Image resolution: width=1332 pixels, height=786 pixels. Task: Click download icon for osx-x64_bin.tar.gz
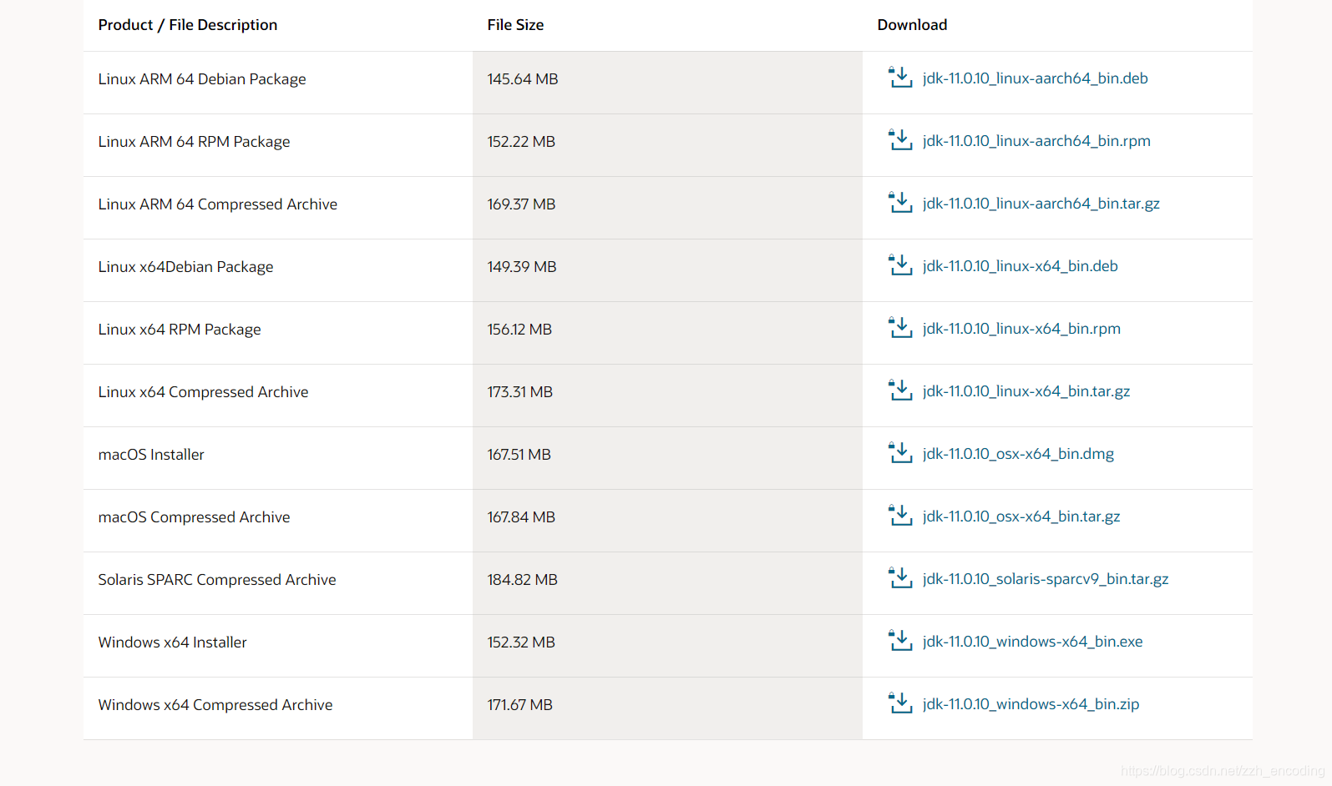tap(900, 516)
